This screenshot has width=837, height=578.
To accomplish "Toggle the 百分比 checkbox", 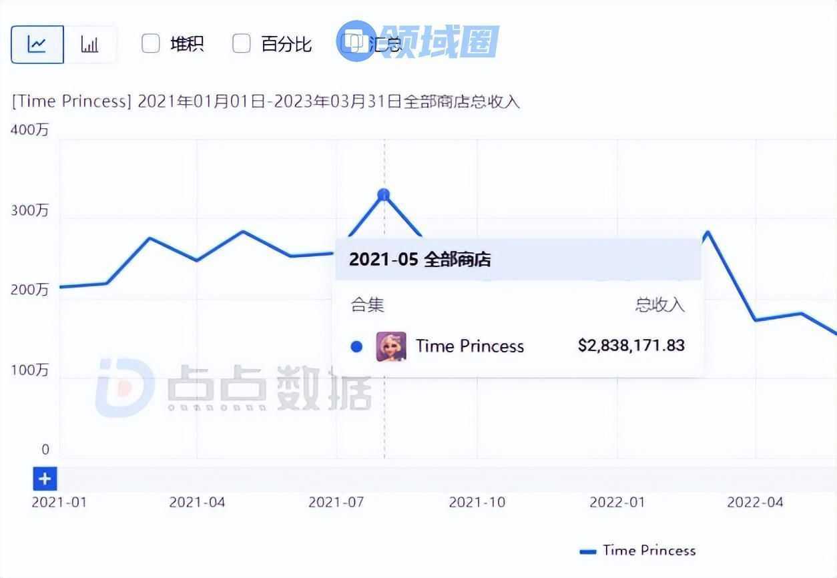I will click(241, 44).
